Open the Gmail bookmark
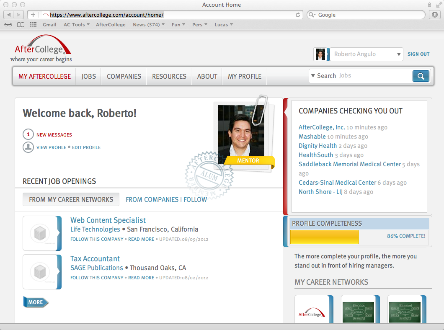 pos(49,25)
